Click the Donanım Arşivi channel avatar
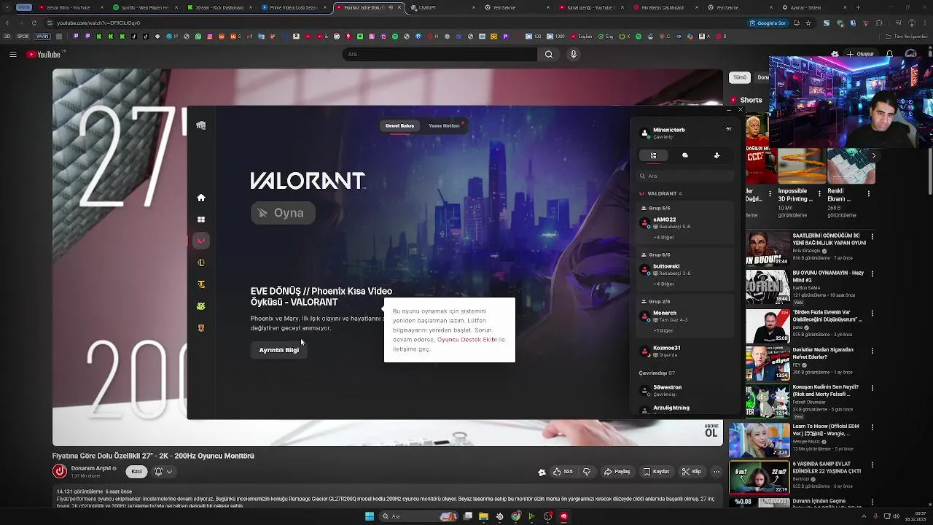Image resolution: width=933 pixels, height=525 pixels. 60,471
